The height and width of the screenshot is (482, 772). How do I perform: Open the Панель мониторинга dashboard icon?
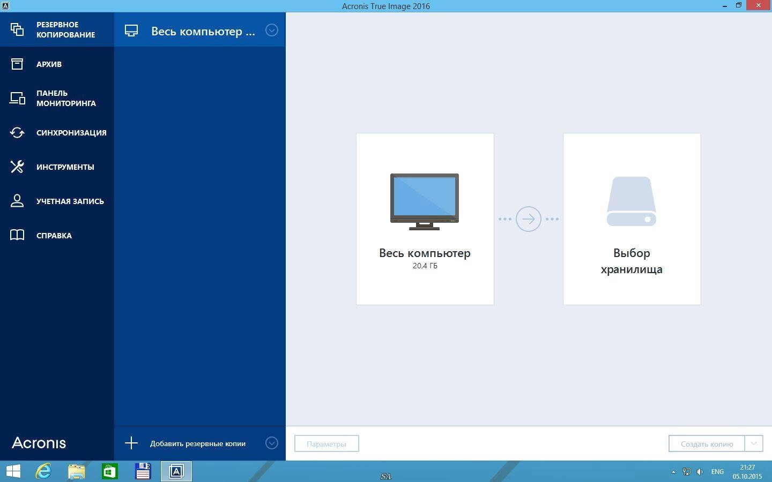click(17, 98)
